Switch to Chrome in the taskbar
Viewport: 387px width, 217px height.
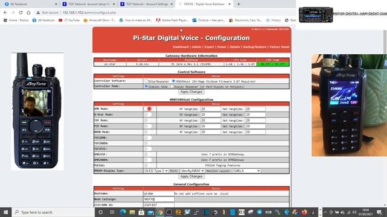(160, 212)
